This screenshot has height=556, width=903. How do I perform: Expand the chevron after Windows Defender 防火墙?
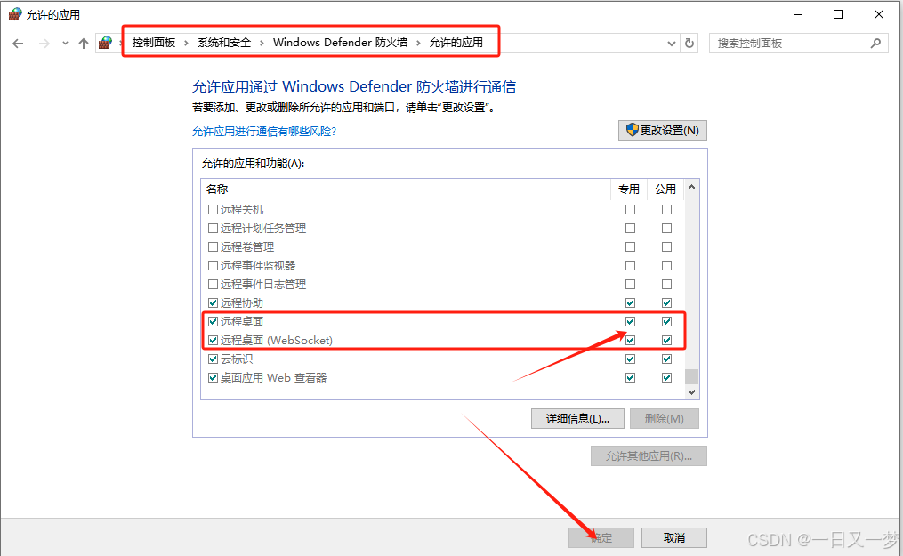(x=418, y=44)
